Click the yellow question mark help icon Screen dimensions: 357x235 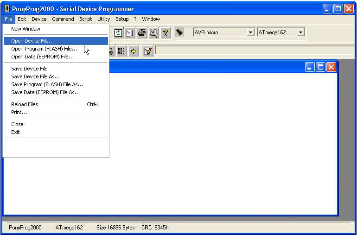(166, 33)
